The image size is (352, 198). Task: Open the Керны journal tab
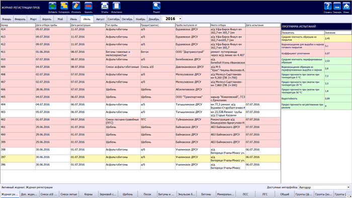[x=88, y=194]
